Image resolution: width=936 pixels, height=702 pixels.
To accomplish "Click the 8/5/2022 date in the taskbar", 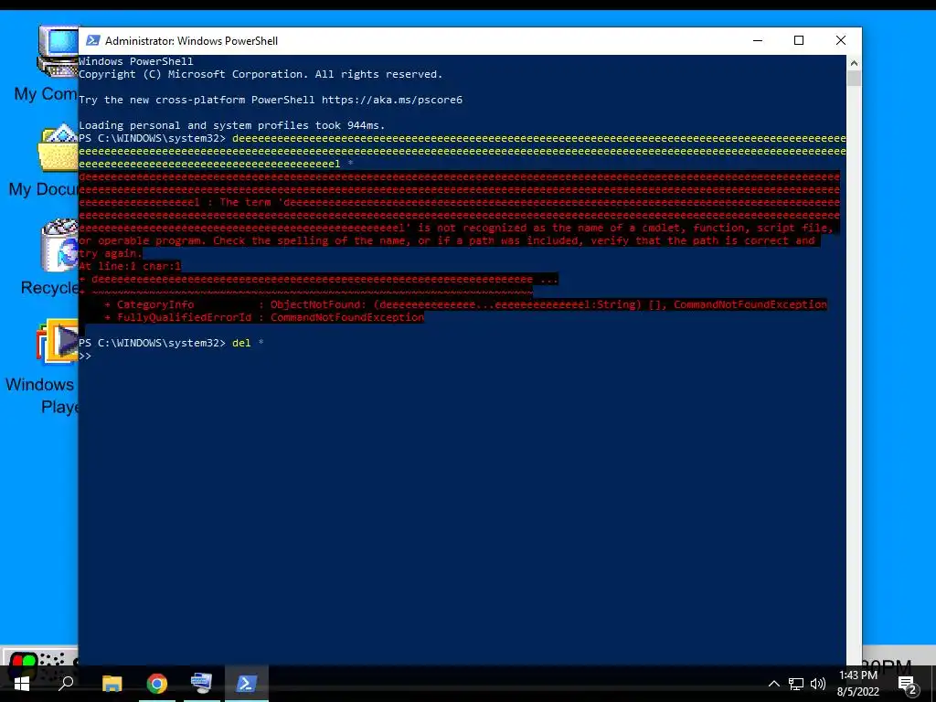I will point(857,692).
